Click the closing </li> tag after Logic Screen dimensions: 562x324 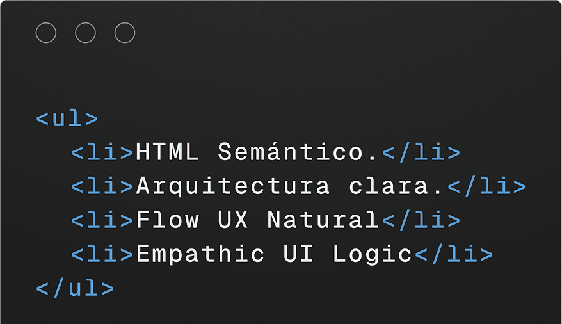point(454,254)
